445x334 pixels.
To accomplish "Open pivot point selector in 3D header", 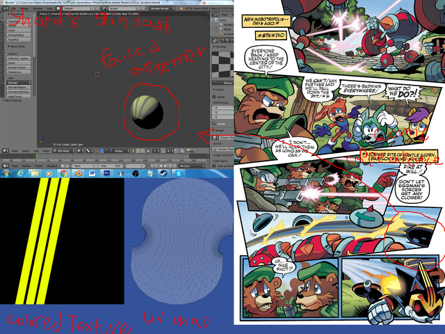I will coord(90,151).
